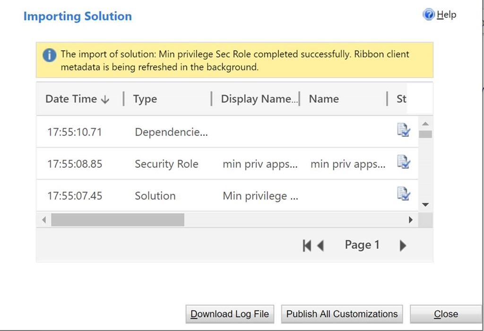Click the info icon in yellow banner
The height and width of the screenshot is (331, 484).
(x=49, y=55)
